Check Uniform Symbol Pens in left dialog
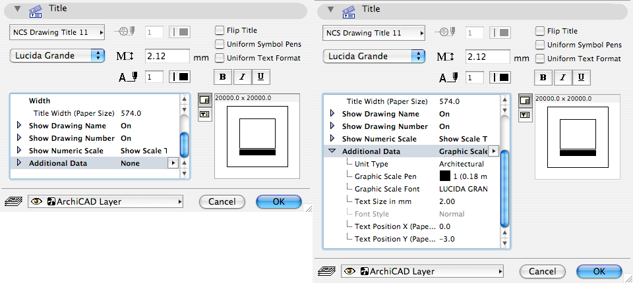This screenshot has width=633, height=283. pos(219,44)
